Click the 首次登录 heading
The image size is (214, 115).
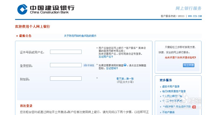(x=26, y=106)
